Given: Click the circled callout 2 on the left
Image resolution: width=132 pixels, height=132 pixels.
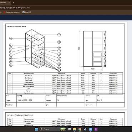Looking at the screenshot, I should pos(11,45).
